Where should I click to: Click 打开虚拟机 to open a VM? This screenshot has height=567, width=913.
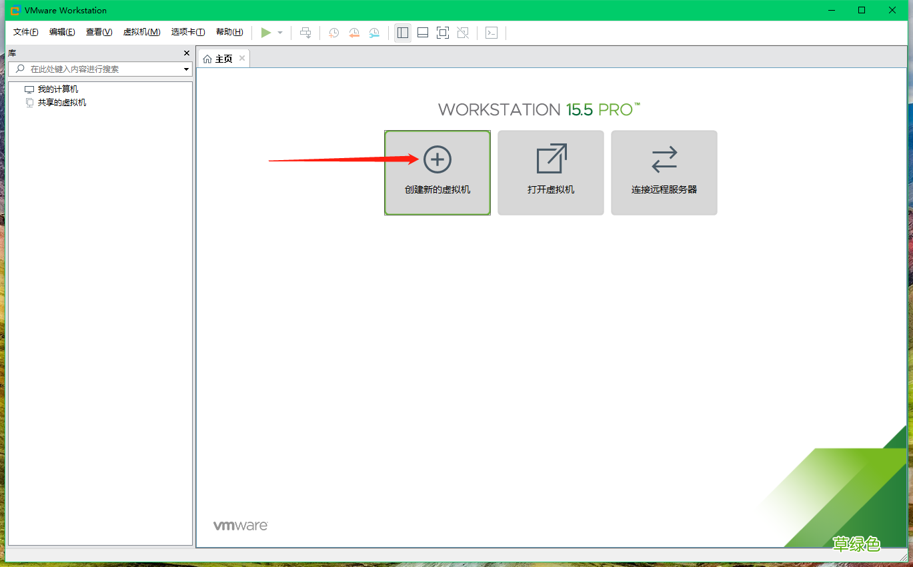pos(550,172)
